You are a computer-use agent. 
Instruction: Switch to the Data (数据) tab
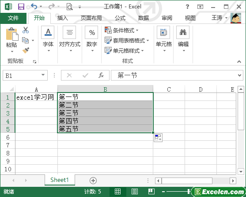coord(143,18)
